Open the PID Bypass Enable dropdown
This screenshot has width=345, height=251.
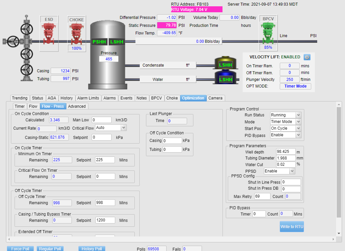coord(298,135)
